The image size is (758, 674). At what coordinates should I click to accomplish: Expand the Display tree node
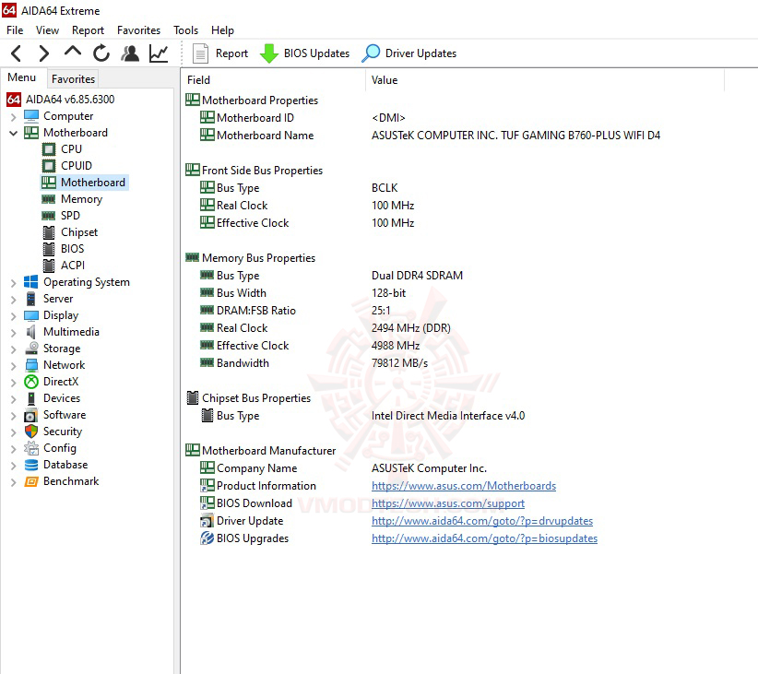(x=14, y=315)
